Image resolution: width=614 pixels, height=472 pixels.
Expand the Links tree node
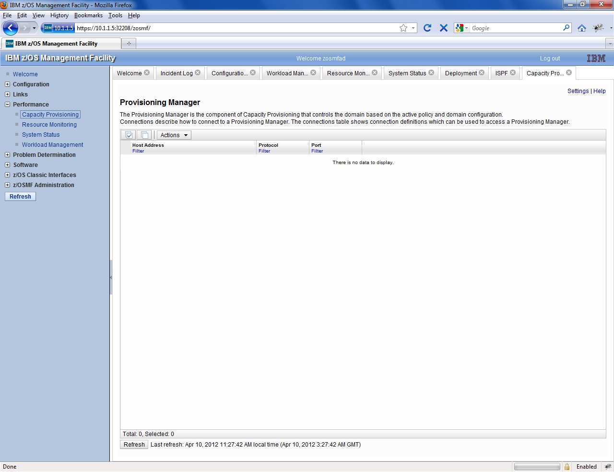tap(7, 94)
